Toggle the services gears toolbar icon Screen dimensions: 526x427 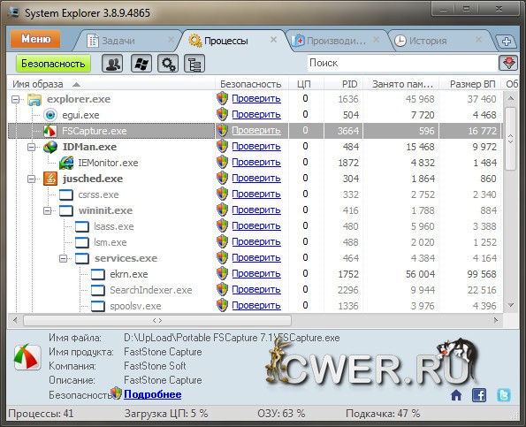click(x=168, y=64)
